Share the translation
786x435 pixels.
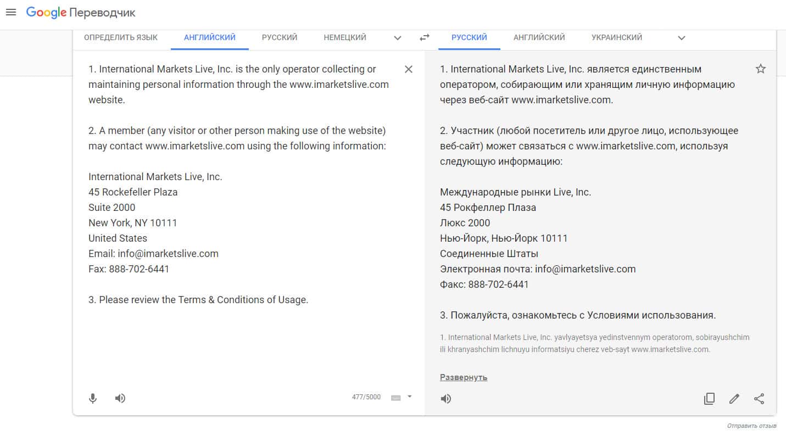pos(759,399)
